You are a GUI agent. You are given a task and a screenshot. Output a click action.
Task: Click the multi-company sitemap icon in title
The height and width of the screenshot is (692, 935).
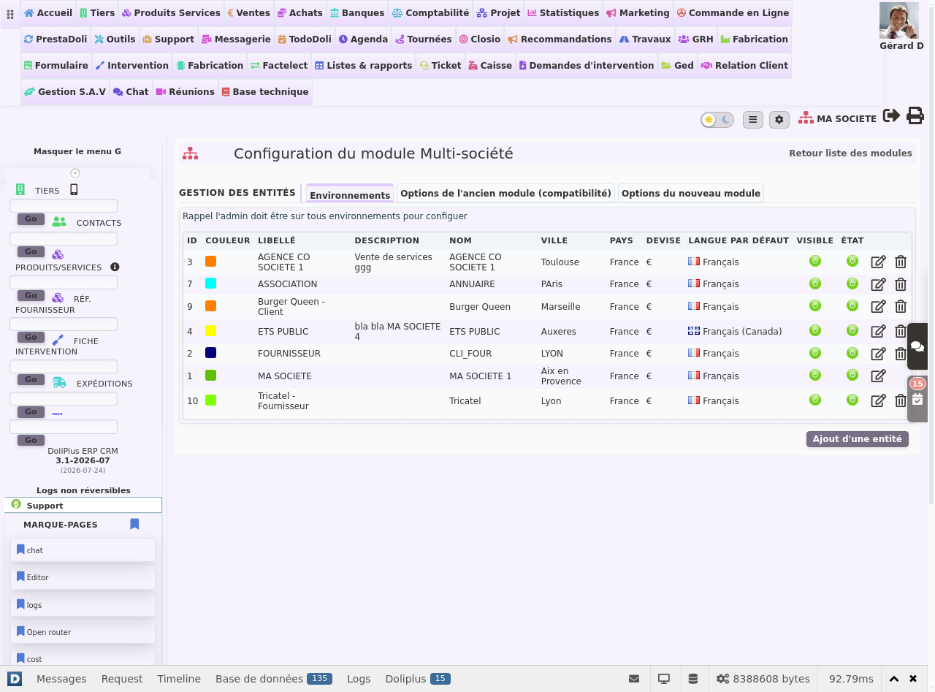(191, 153)
